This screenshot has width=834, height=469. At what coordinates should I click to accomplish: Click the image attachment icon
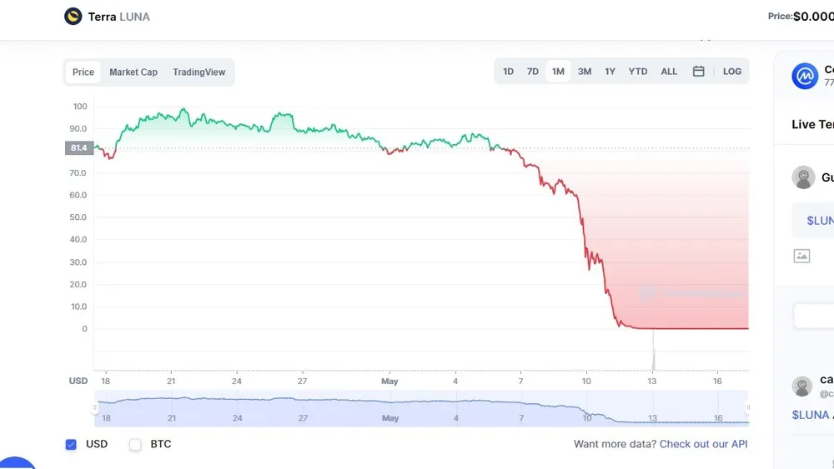pyautogui.click(x=801, y=256)
